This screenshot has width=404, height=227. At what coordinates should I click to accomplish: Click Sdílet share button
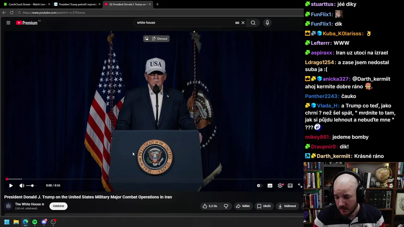click(x=243, y=206)
